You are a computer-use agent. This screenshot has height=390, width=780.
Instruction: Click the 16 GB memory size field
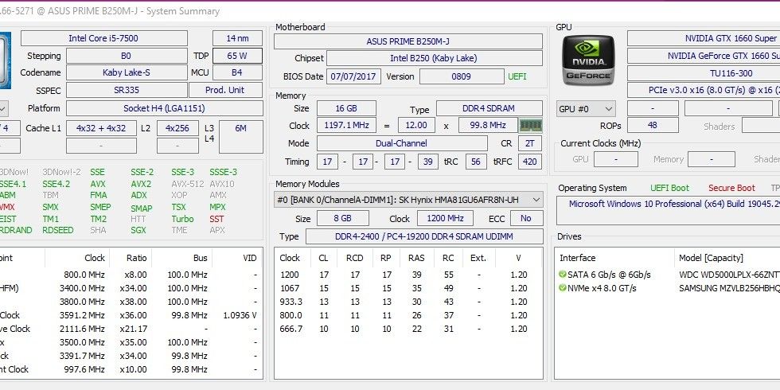346,108
